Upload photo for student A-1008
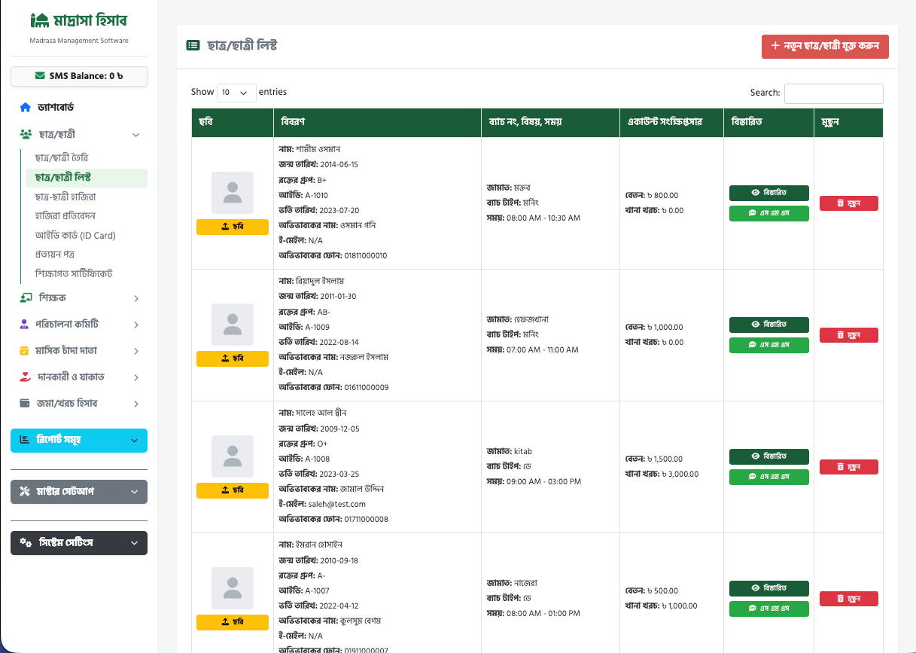The width and height of the screenshot is (916, 653). click(233, 491)
